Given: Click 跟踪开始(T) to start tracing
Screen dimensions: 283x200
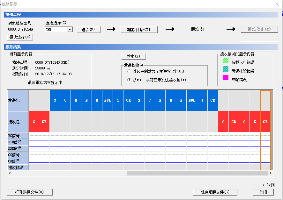Looking at the screenshot, I should (139, 30).
